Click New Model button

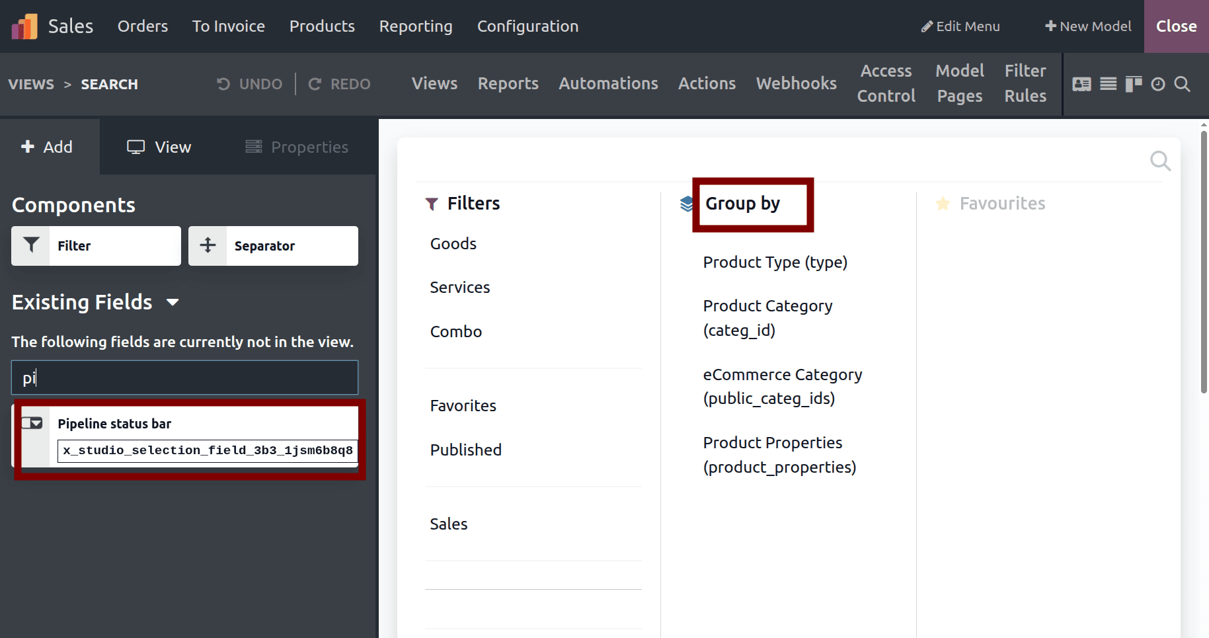pyautogui.click(x=1088, y=26)
